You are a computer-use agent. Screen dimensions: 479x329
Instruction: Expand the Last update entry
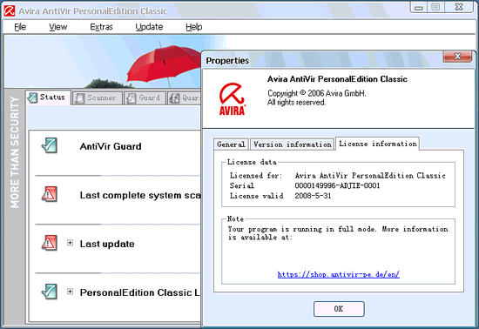click(70, 243)
